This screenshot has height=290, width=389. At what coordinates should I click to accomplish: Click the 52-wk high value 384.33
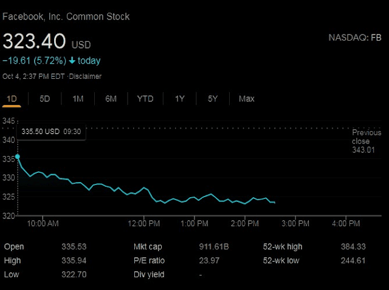(x=353, y=247)
